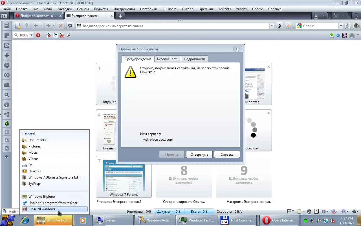Click the notes page icon beside search
Screen dimensions: 361x226
point(348,26)
